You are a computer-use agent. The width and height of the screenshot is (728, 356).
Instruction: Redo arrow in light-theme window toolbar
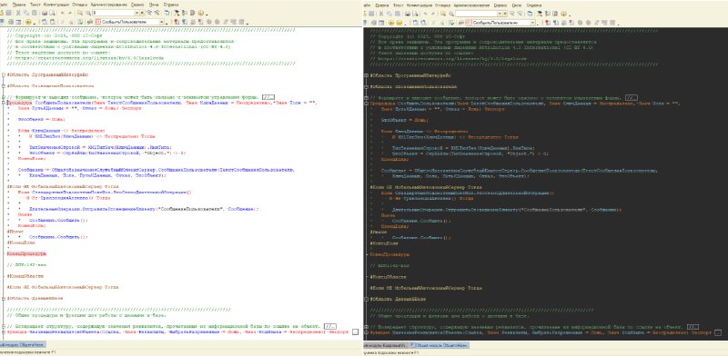tap(70, 13)
